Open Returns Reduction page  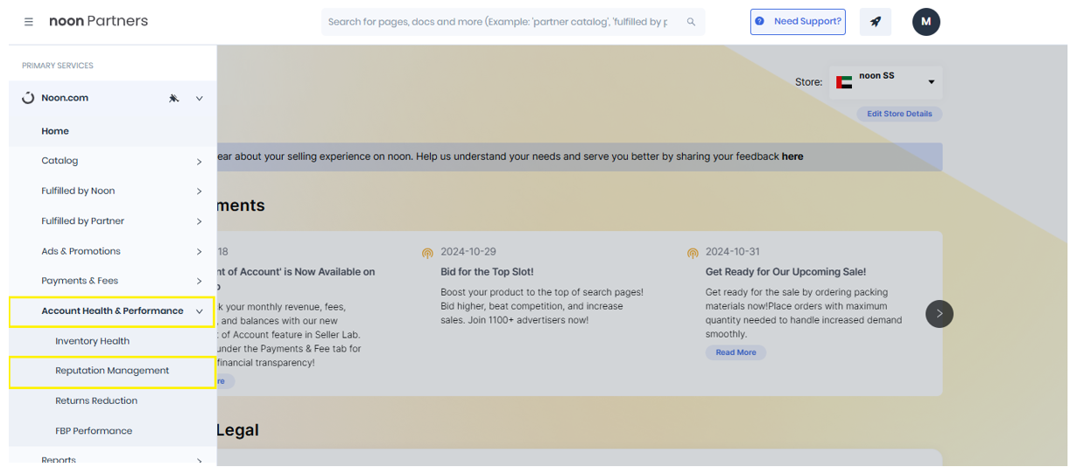point(96,401)
